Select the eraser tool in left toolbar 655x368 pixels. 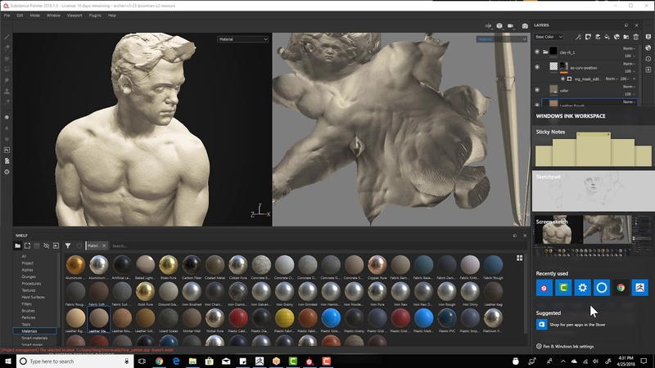coord(7,48)
